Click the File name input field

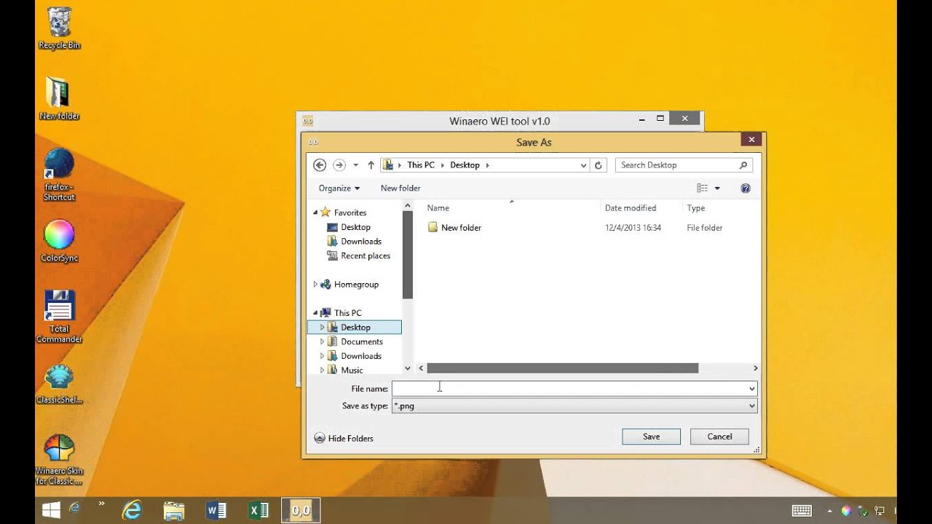(x=569, y=389)
